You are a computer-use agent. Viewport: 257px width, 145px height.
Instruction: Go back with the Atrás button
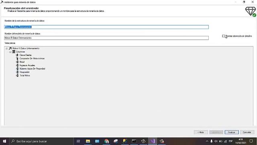tap(201, 132)
